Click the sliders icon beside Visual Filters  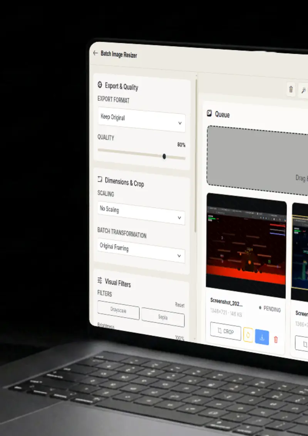[x=100, y=280]
